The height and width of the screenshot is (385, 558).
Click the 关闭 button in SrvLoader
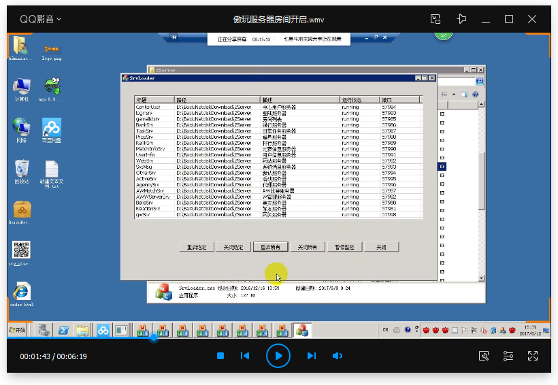tap(382, 247)
